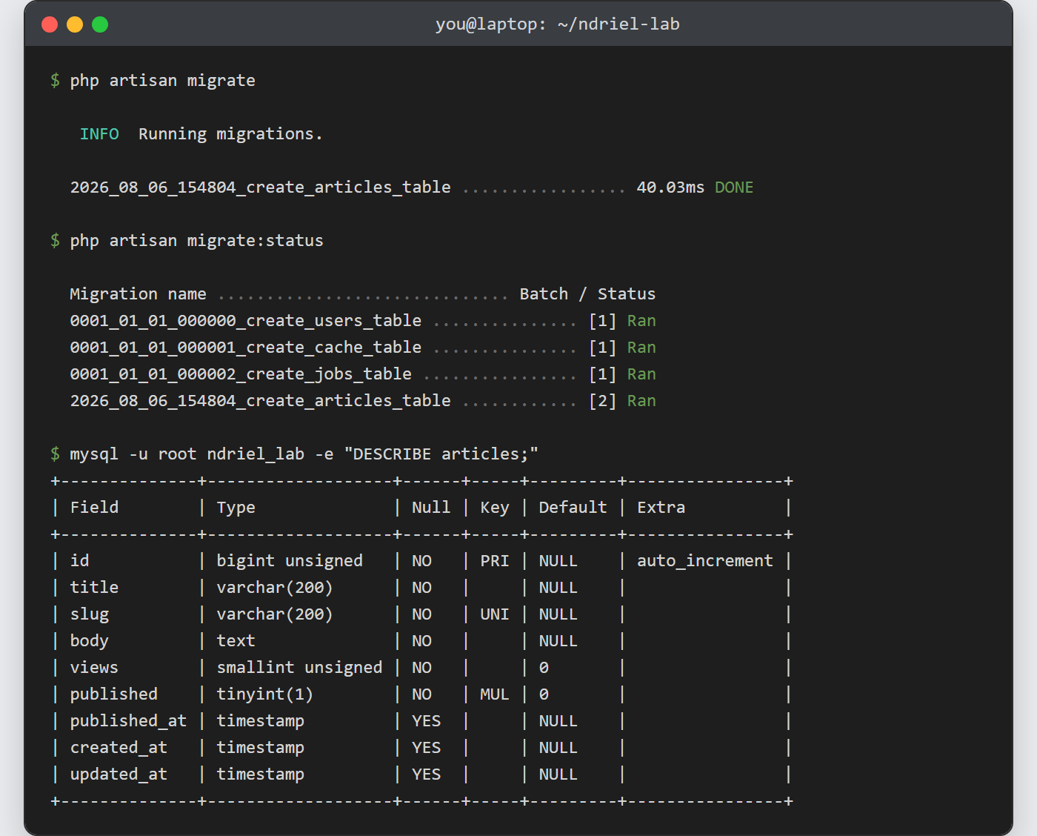
Task: Click the Ran status of create_users_table
Action: tap(641, 321)
